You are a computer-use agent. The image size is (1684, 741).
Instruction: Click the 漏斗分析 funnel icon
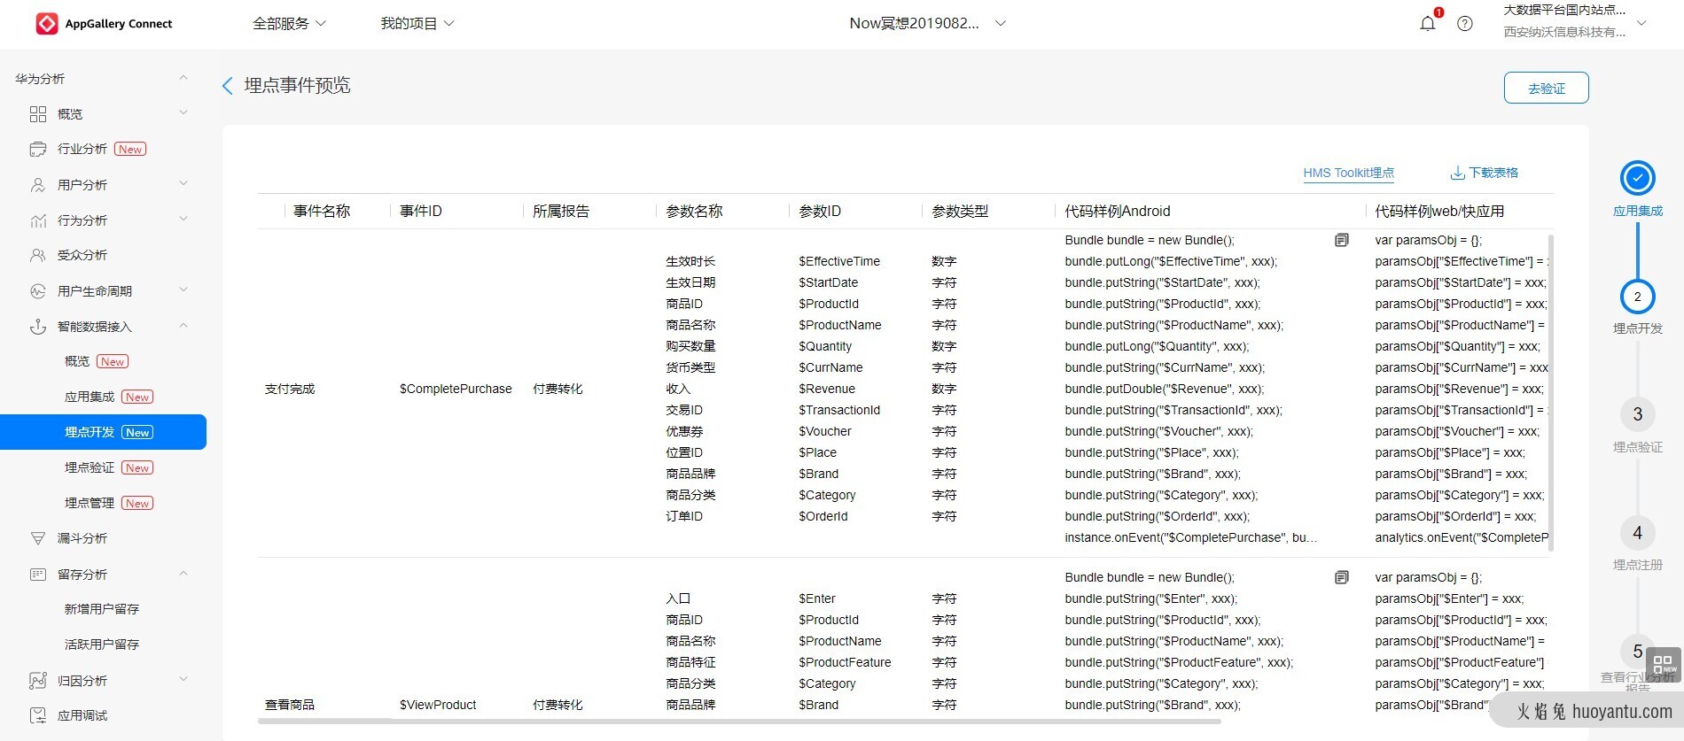coord(38,538)
